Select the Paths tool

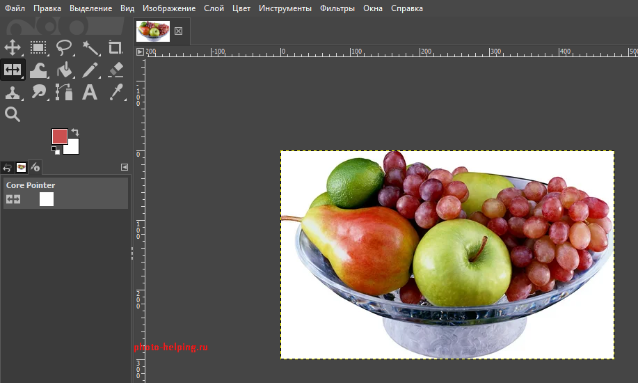click(x=64, y=92)
